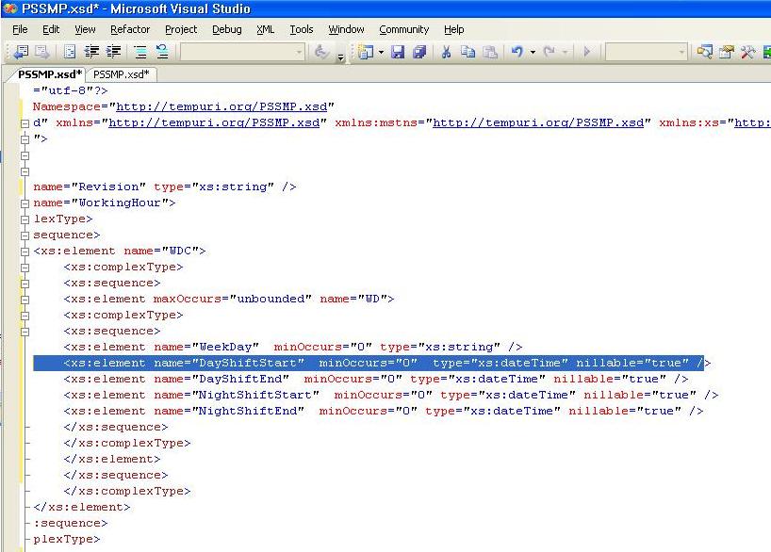Click the WeekDay element line
Viewport: 771px width, 552px height.
(293, 347)
